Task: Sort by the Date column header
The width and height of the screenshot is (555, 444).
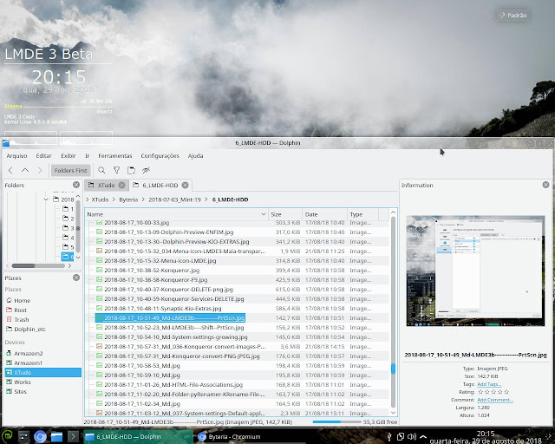Action: [x=324, y=214]
